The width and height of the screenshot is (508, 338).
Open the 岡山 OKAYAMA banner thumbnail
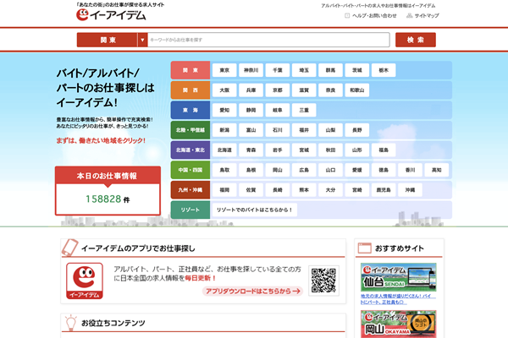tap(399, 324)
